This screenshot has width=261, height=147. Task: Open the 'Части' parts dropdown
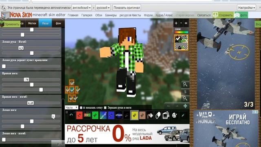click(72, 108)
